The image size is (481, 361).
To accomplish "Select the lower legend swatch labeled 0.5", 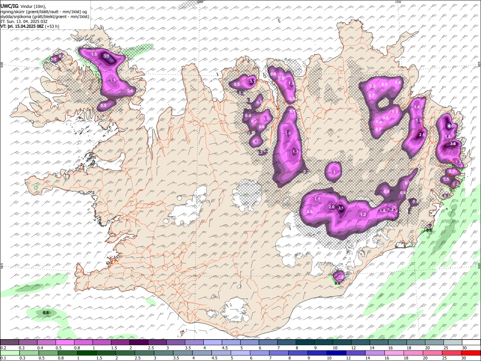I will coord(48,353).
